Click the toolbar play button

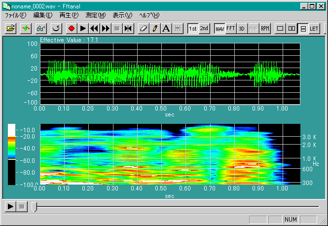(83, 28)
